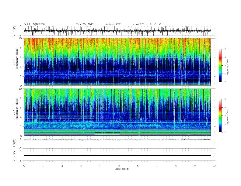Click the '-7' tick on ch.2 color bar
The image size is (241, 186).
click(x=225, y=132)
